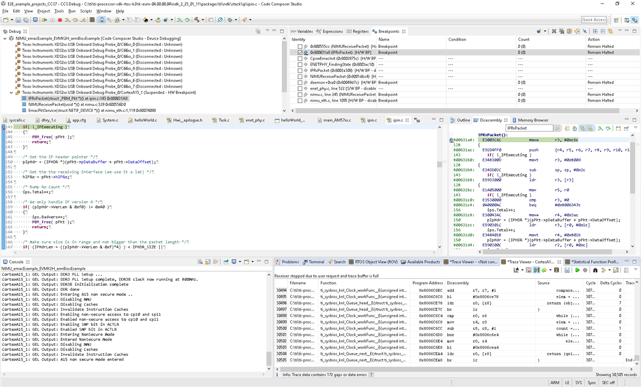Enable the CpswEmacInit breakpoint checkbox
The image size is (641, 387).
pyautogui.click(x=300, y=58)
